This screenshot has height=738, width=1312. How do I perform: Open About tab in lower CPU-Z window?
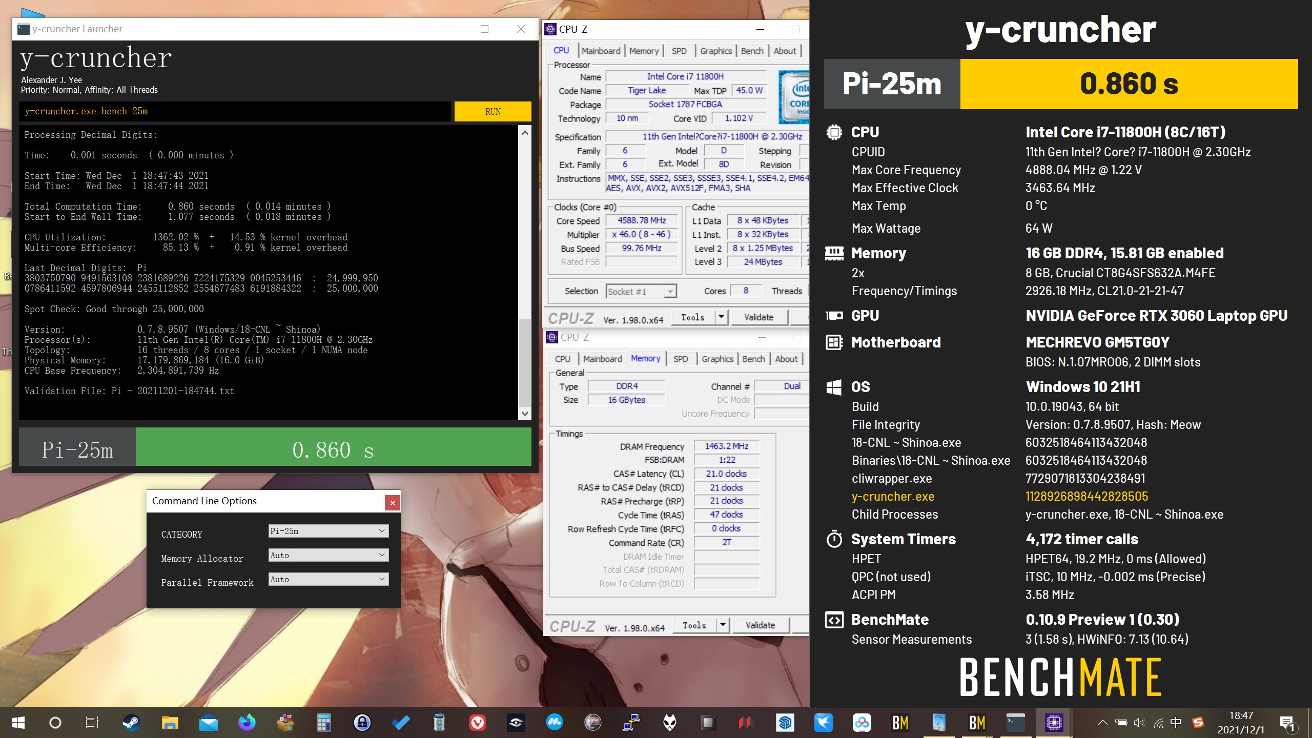tap(786, 359)
